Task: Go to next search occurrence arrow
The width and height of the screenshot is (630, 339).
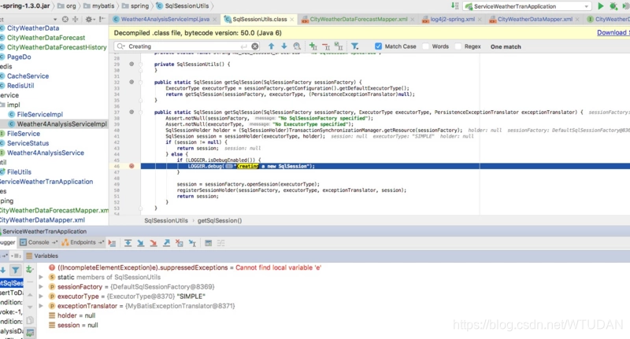Action: (283, 46)
